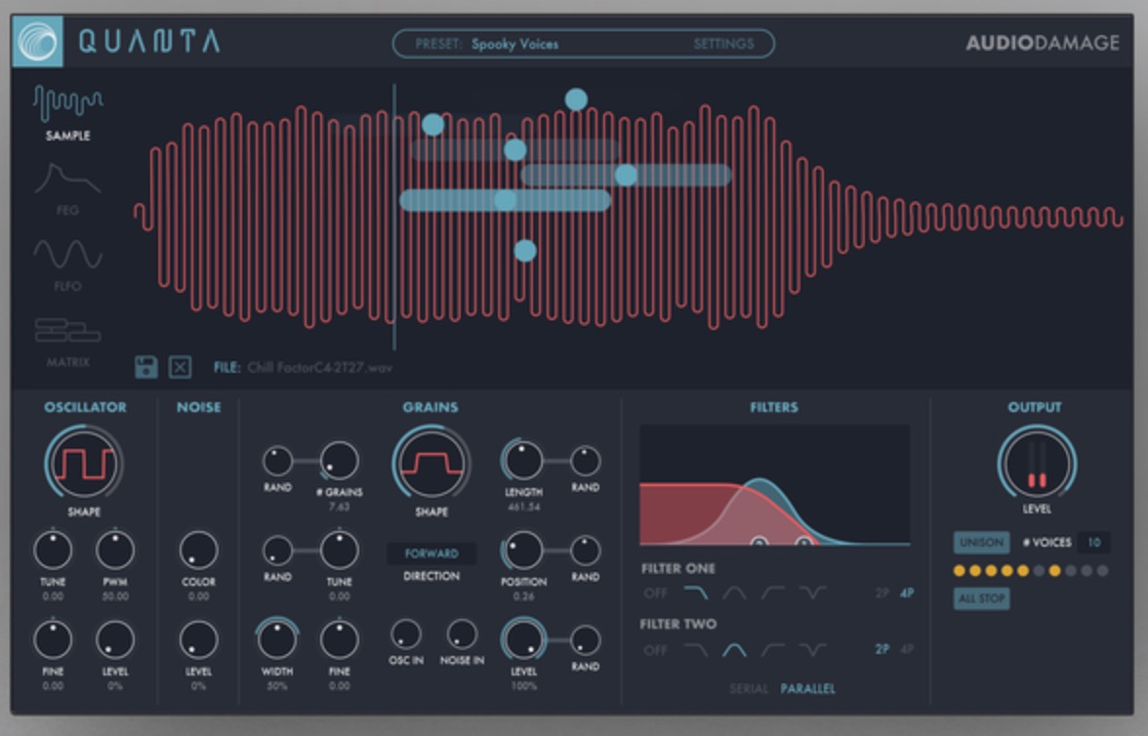Click the Oscillator PWM knob
Image resolution: width=1148 pixels, height=736 pixels.
[x=115, y=551]
